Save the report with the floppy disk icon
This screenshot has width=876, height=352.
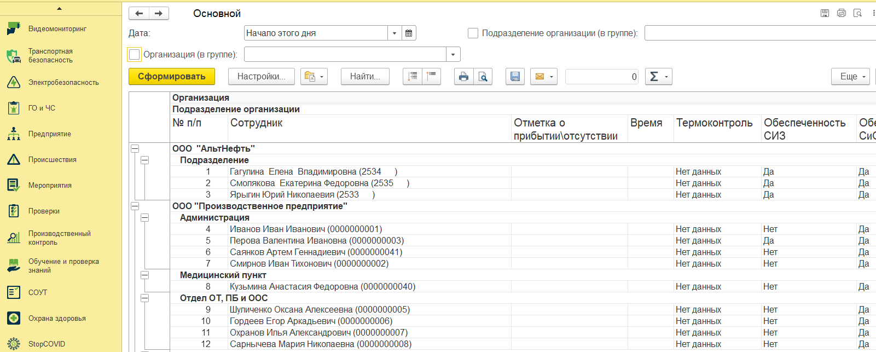[x=515, y=77]
